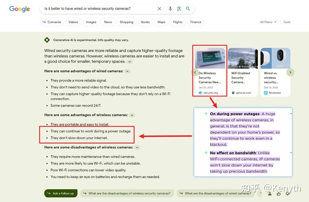Viewport: 309px width, 202px height.
Task: Click the magnifying glass search icon
Action: (x=188, y=9)
